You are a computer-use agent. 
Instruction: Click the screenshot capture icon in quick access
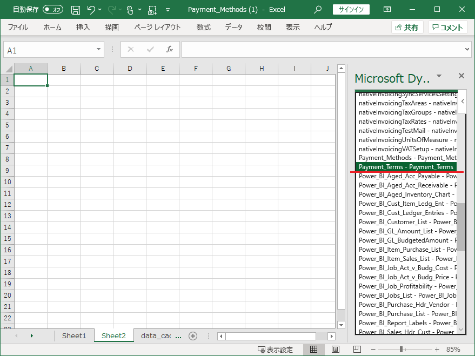pyautogui.click(x=152, y=10)
